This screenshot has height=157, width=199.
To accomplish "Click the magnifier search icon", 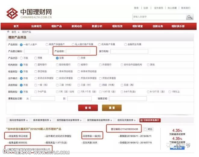I will point(190,17).
